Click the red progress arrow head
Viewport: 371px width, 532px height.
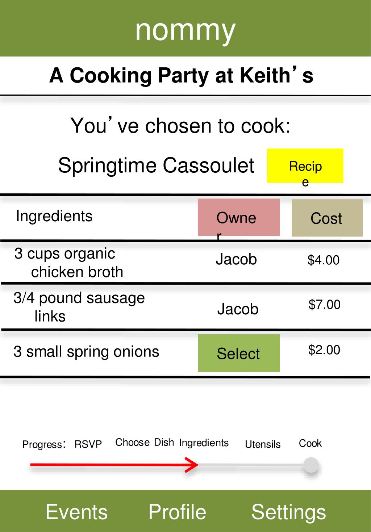pos(192,465)
